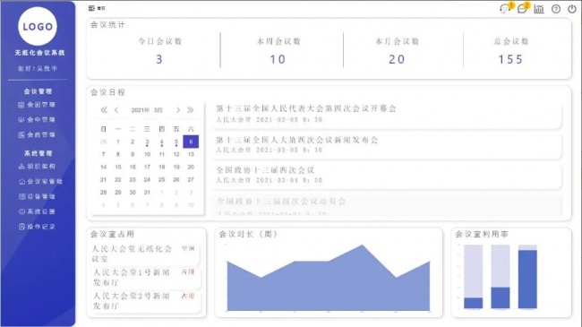This screenshot has width=582, height=327.
Task: Click the peak of the 会议时长 area chart
Action: (x=362, y=245)
